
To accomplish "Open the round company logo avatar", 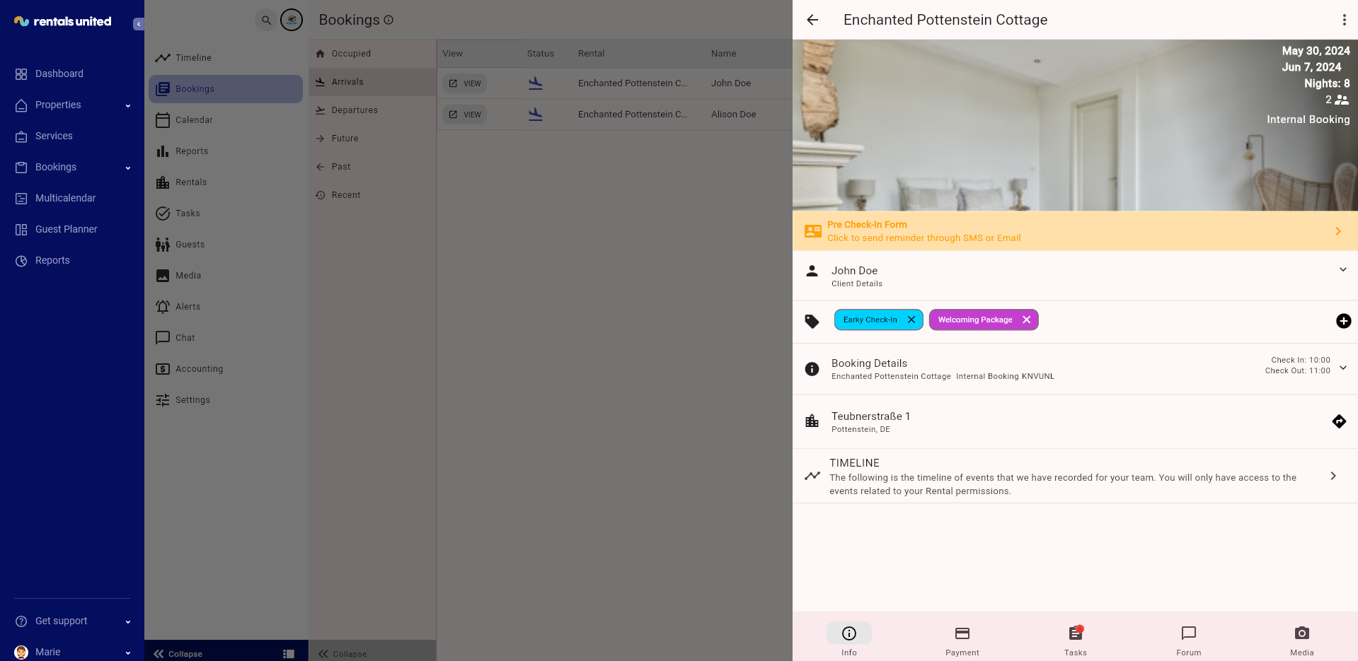I will pos(292,20).
